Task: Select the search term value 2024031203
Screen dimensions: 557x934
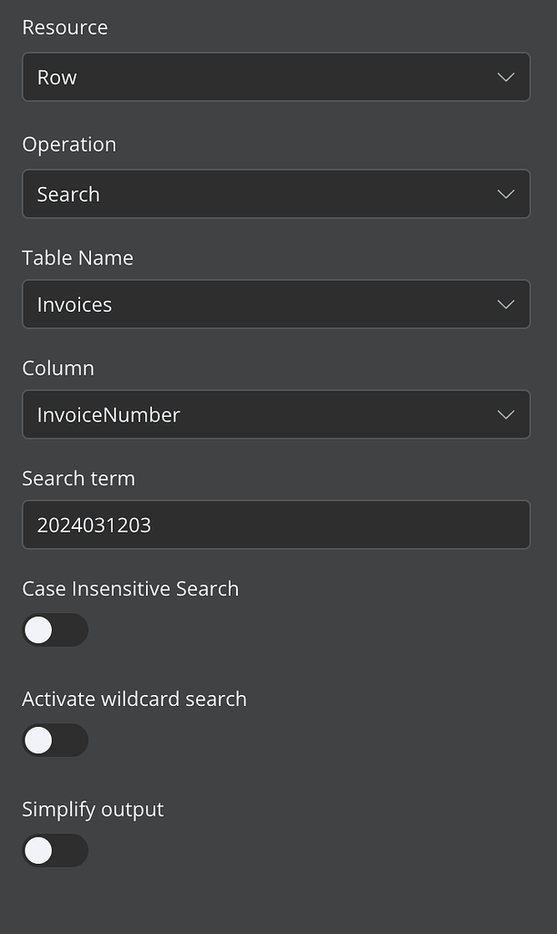Action: pos(95,524)
